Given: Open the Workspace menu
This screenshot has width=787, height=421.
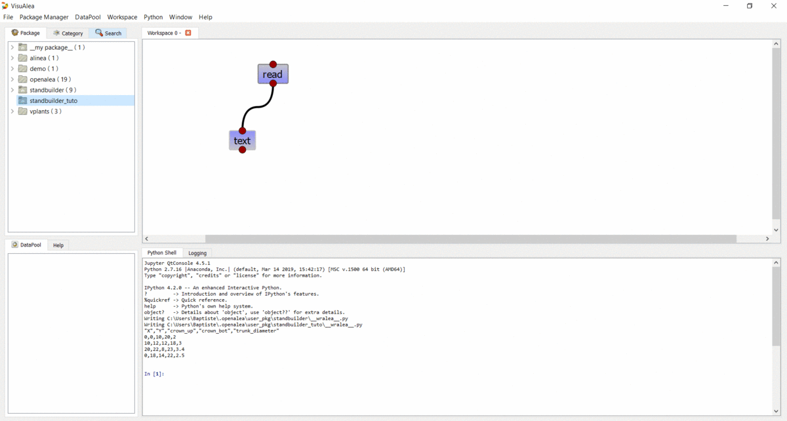Looking at the screenshot, I should [x=123, y=17].
